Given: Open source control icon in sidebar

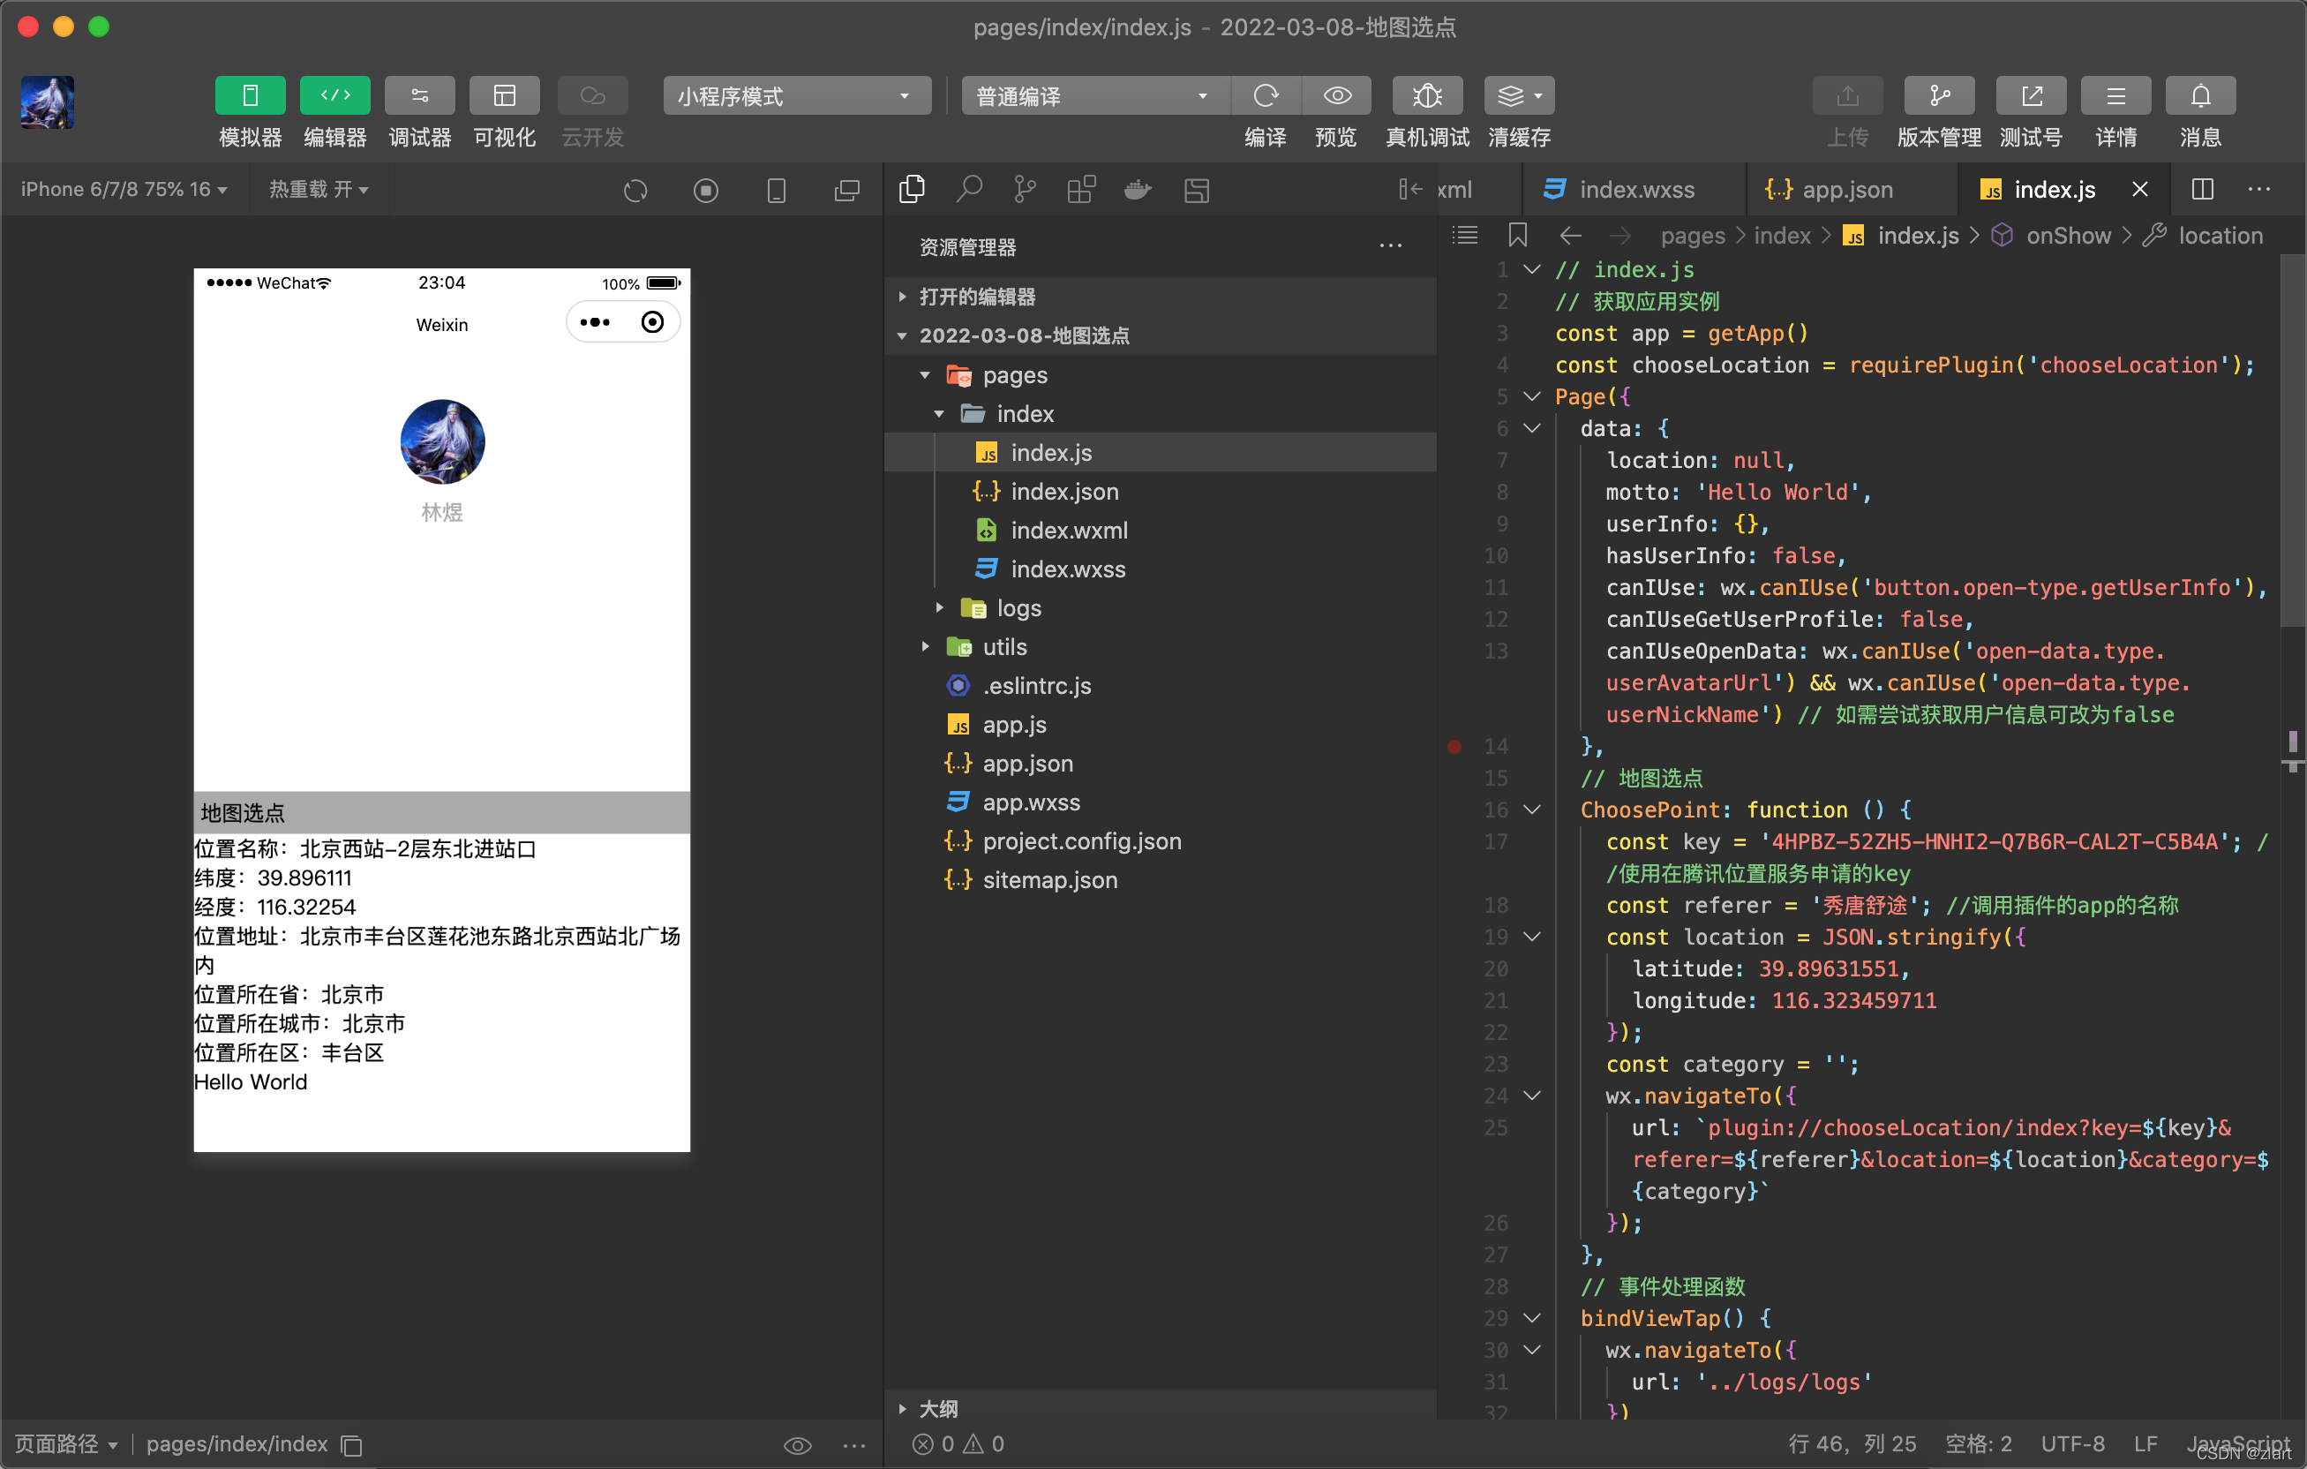Looking at the screenshot, I should coord(1024,189).
